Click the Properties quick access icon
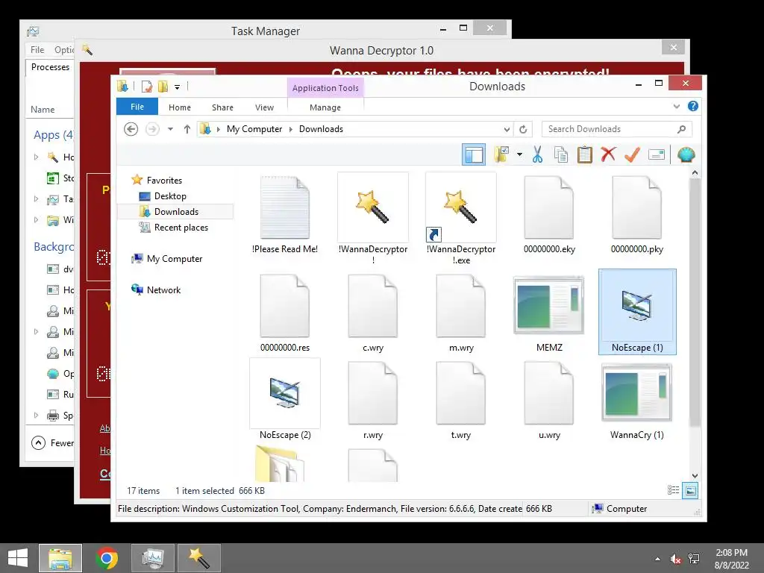 point(146,87)
